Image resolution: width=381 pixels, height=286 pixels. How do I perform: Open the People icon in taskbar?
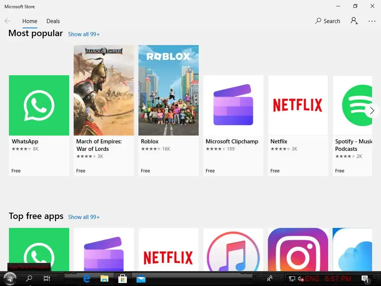(270, 278)
